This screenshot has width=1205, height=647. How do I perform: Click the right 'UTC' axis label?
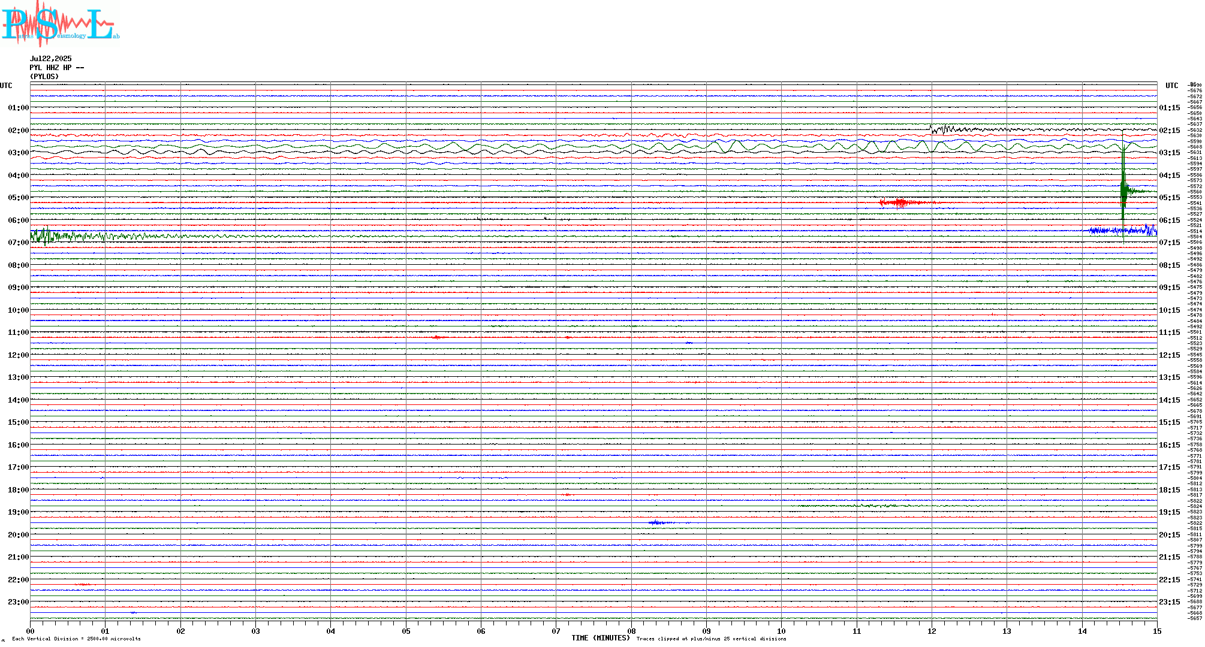[1172, 86]
